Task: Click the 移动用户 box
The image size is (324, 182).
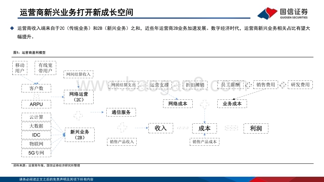Action: 20,68
